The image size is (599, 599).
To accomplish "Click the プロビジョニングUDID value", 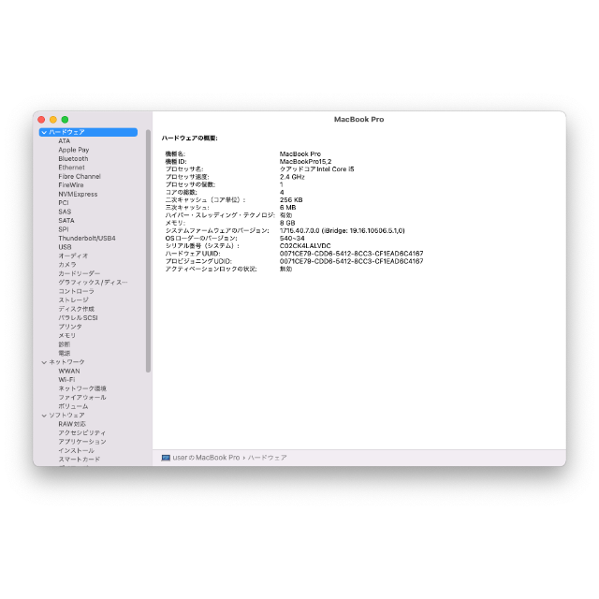I will click(351, 261).
